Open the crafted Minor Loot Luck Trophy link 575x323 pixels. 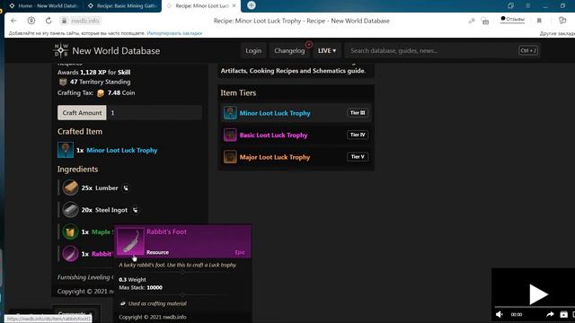click(122, 150)
